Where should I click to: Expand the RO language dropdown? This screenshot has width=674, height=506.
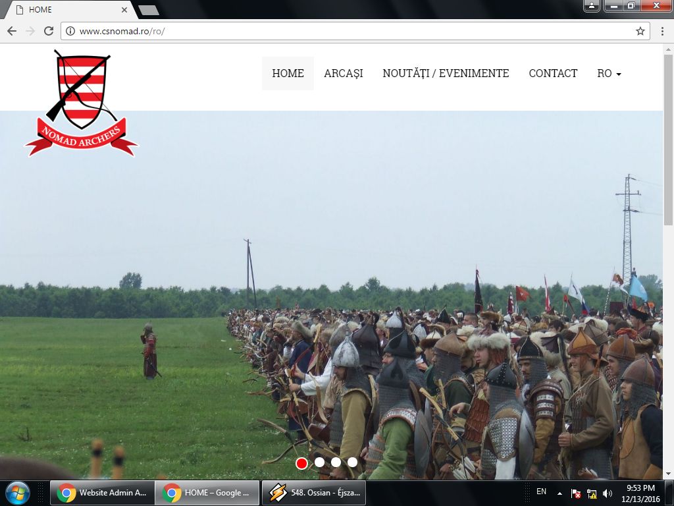[609, 73]
